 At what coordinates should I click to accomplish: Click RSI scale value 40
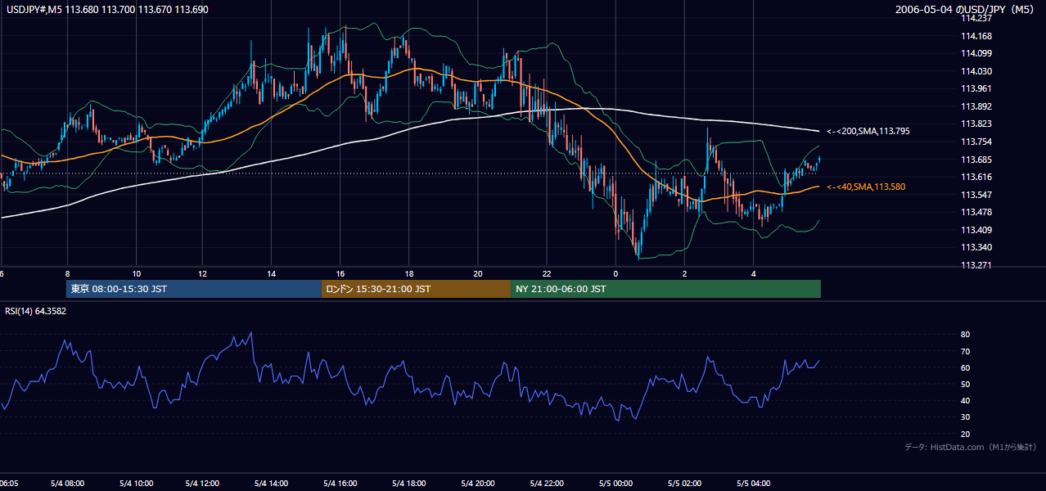965,401
